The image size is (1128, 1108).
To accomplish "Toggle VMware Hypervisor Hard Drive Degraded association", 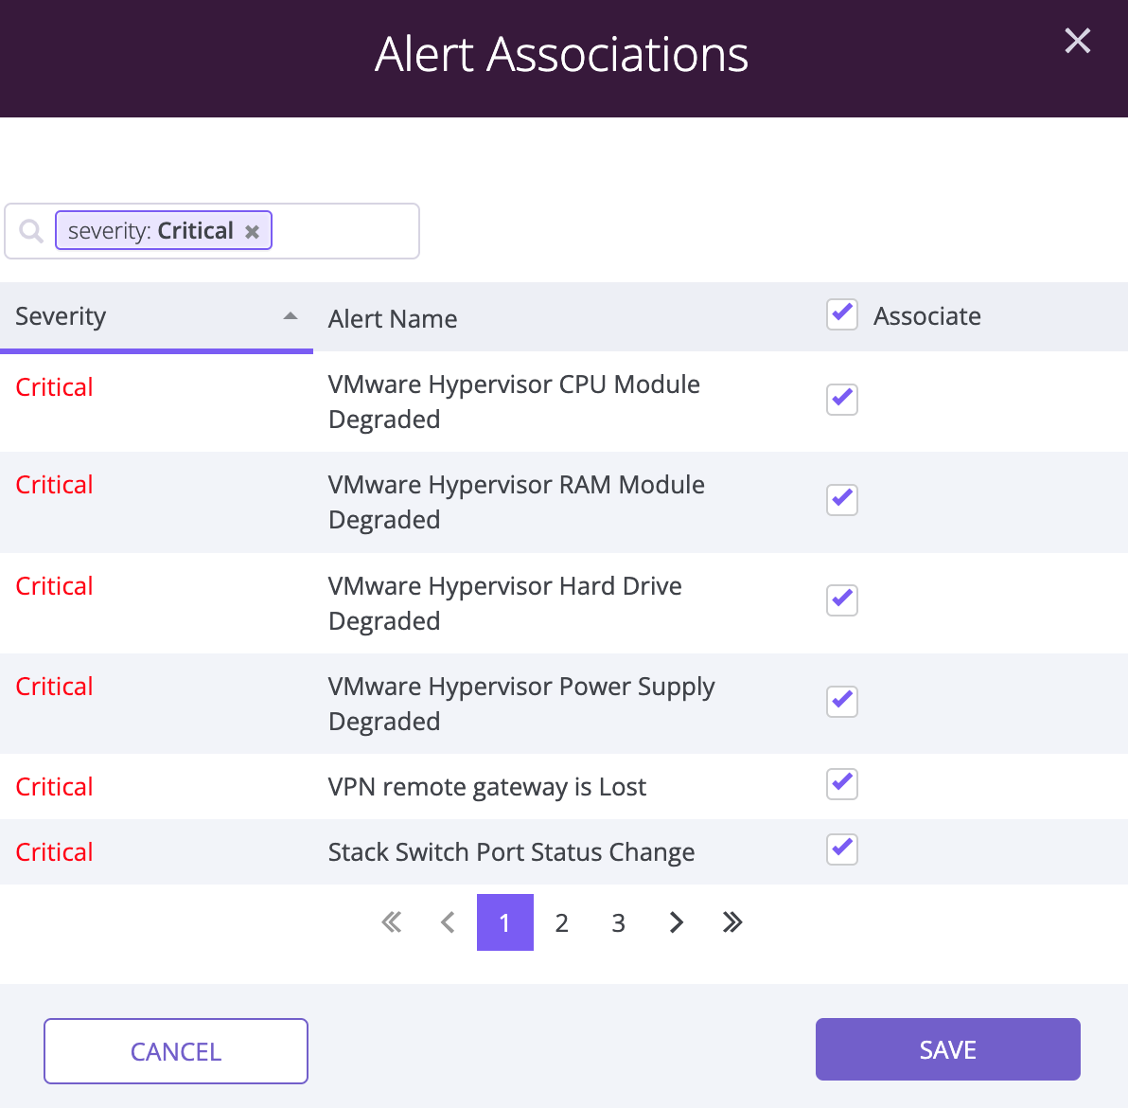I will click(x=841, y=600).
